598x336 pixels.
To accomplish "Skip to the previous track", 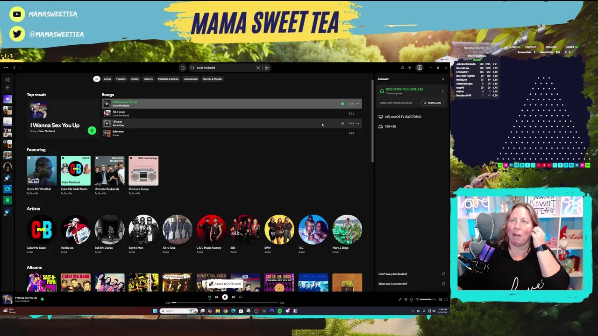I will pyautogui.click(x=216, y=297).
